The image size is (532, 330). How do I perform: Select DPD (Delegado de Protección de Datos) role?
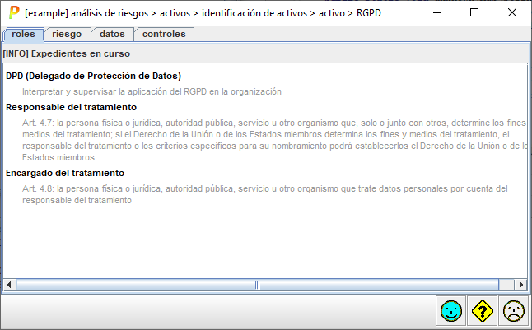pos(93,76)
